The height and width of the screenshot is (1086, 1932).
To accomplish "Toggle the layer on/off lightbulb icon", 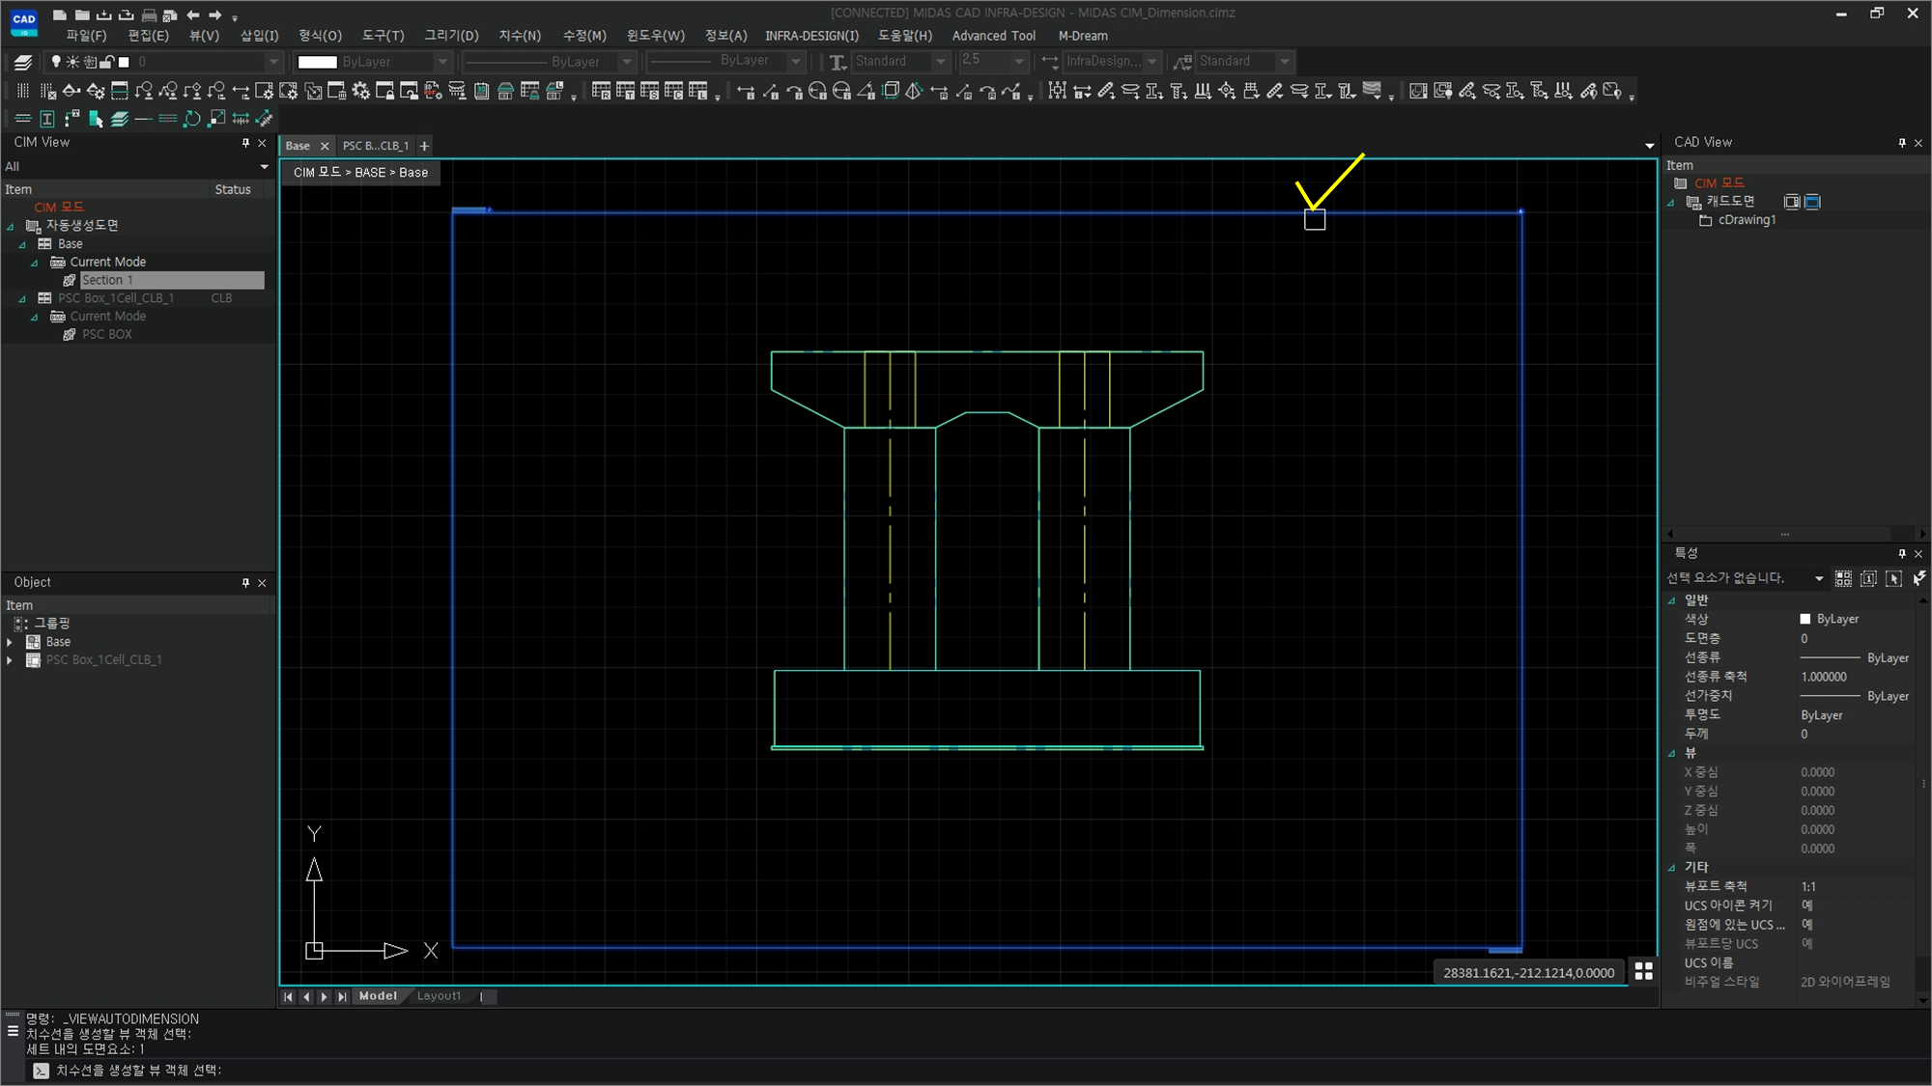I will pyautogui.click(x=56, y=62).
